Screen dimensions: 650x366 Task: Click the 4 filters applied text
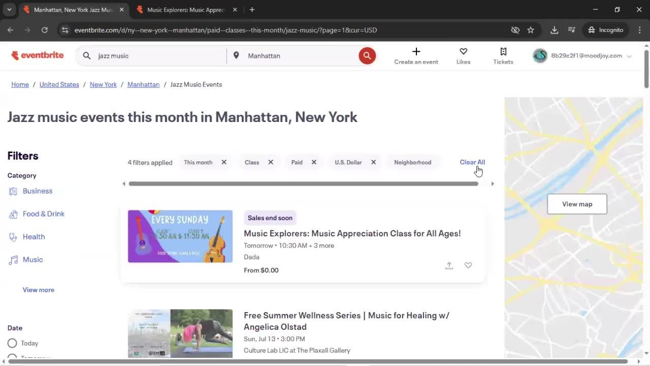[x=150, y=163]
